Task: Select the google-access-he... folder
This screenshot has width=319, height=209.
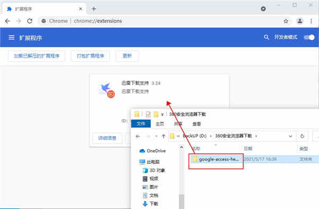Action: tap(216, 160)
